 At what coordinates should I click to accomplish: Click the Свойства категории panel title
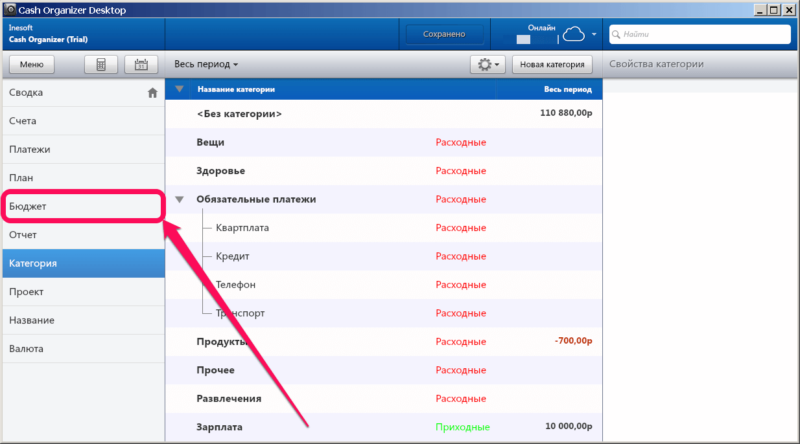(657, 64)
